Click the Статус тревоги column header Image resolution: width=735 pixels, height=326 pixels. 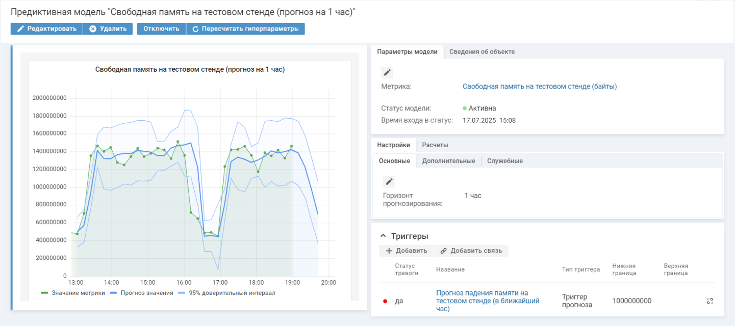coord(407,269)
